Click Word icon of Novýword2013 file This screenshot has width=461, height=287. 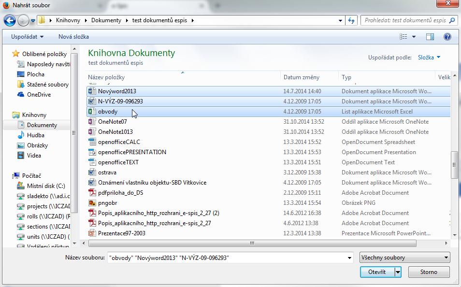92,91
